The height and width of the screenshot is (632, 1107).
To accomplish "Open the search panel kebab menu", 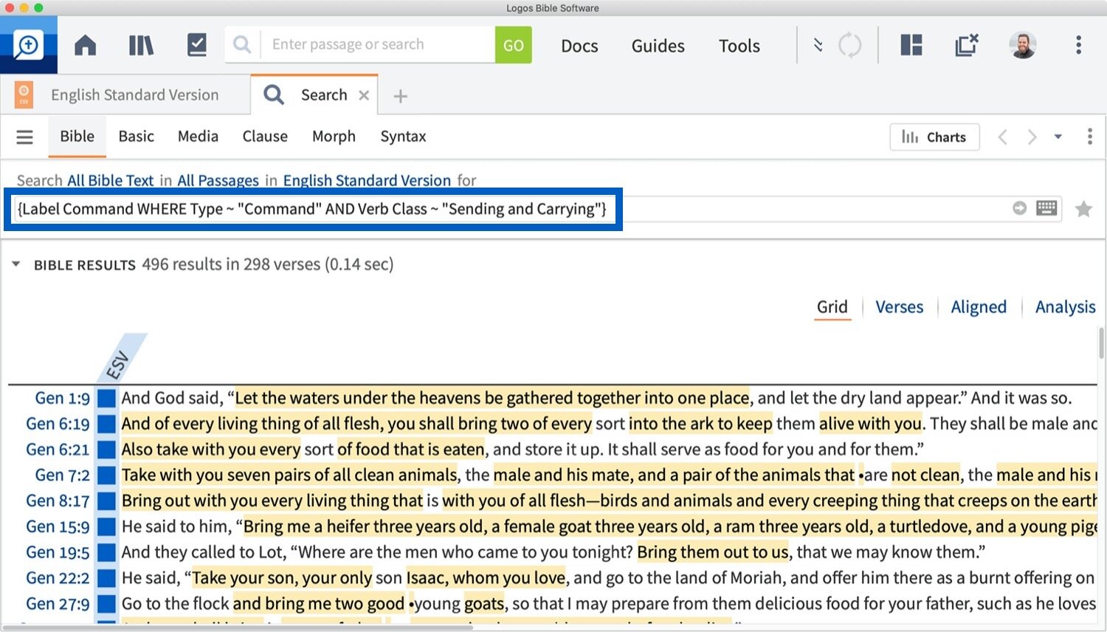I will (1089, 137).
